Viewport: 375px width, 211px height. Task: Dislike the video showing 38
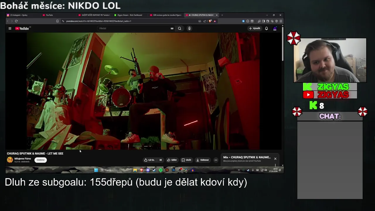point(160,160)
